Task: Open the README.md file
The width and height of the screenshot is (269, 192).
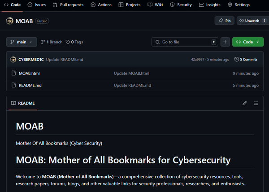Action: 30,85
